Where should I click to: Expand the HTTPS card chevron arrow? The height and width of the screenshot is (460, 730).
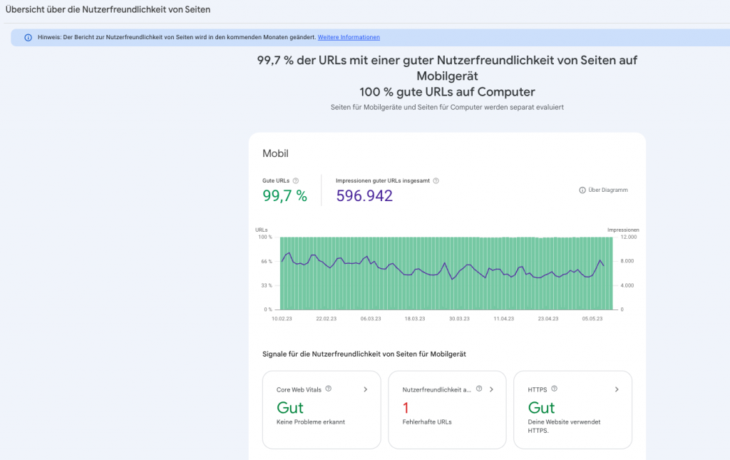(617, 389)
